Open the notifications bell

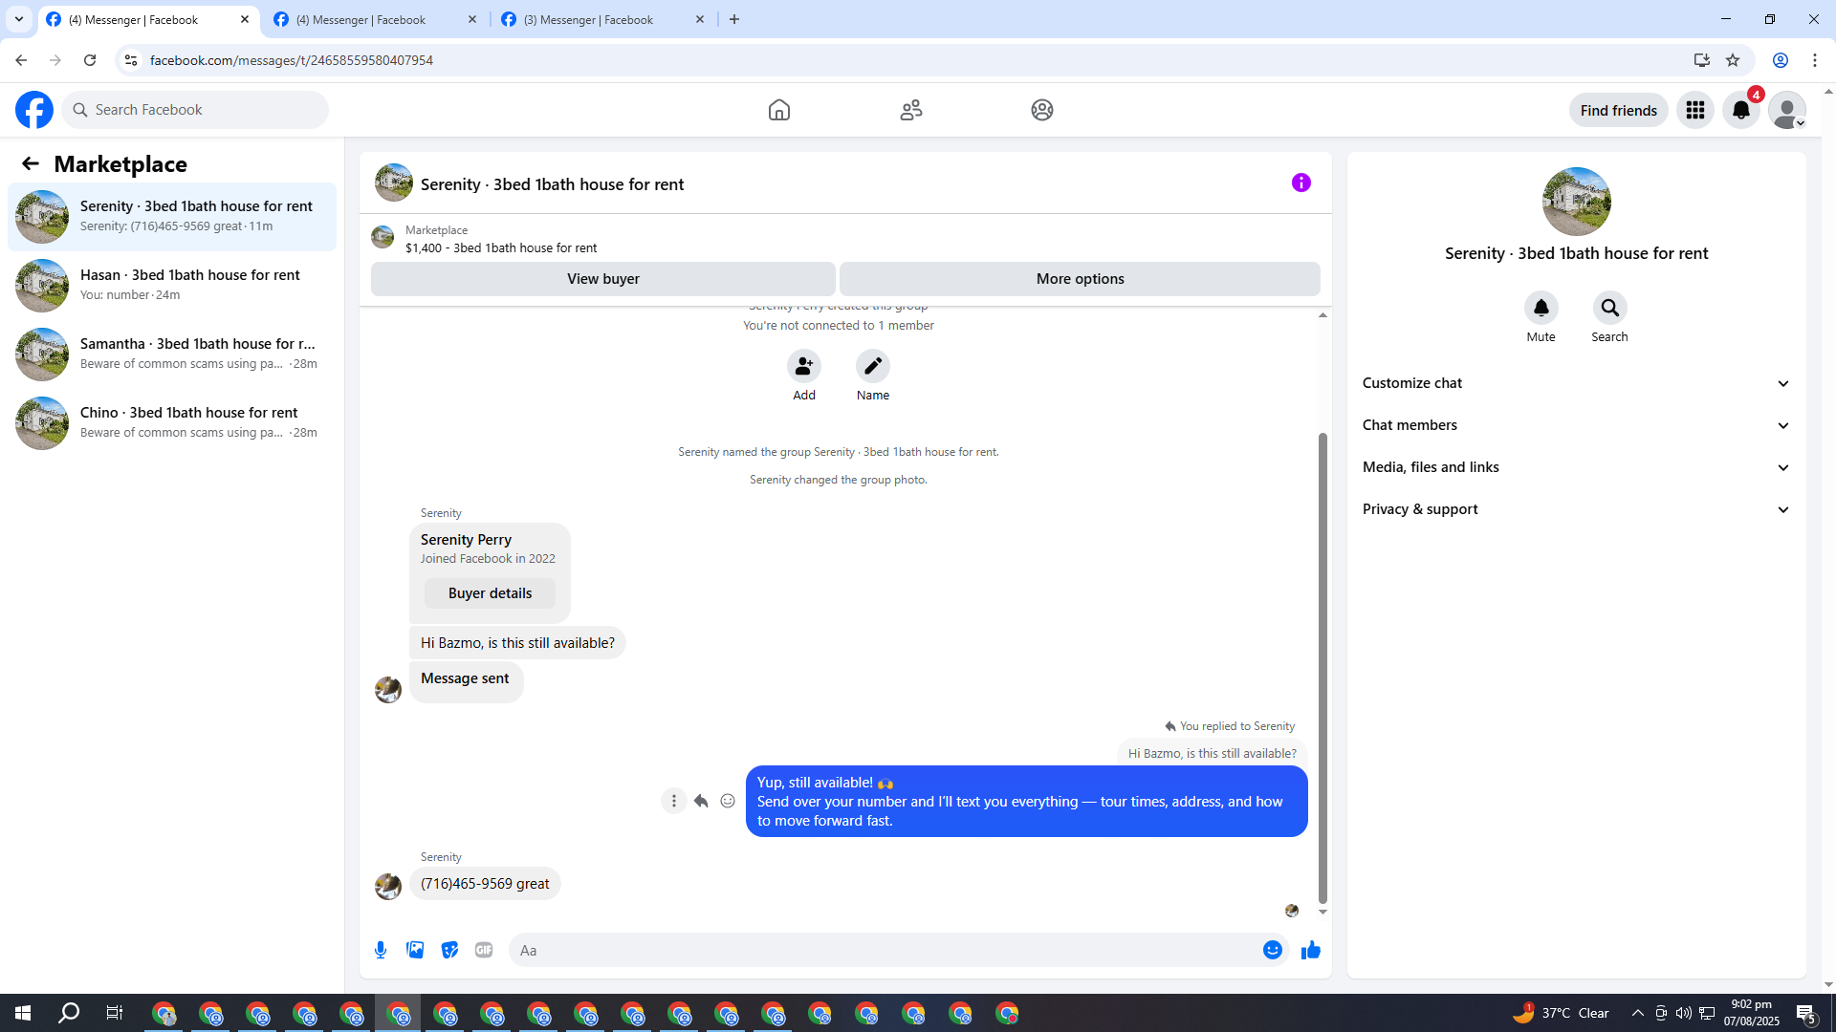coord(1741,110)
